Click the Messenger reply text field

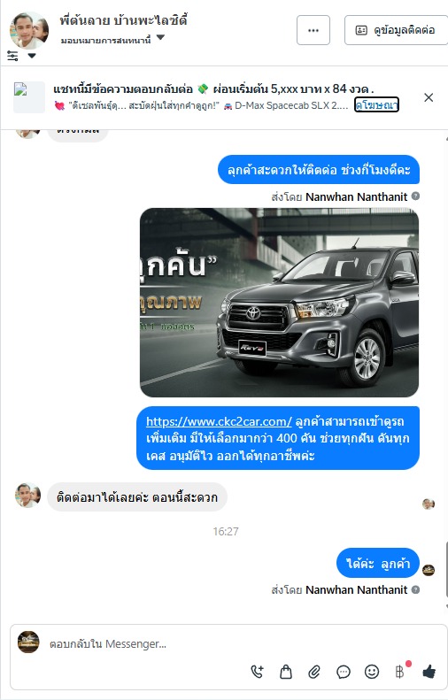tap(147, 643)
